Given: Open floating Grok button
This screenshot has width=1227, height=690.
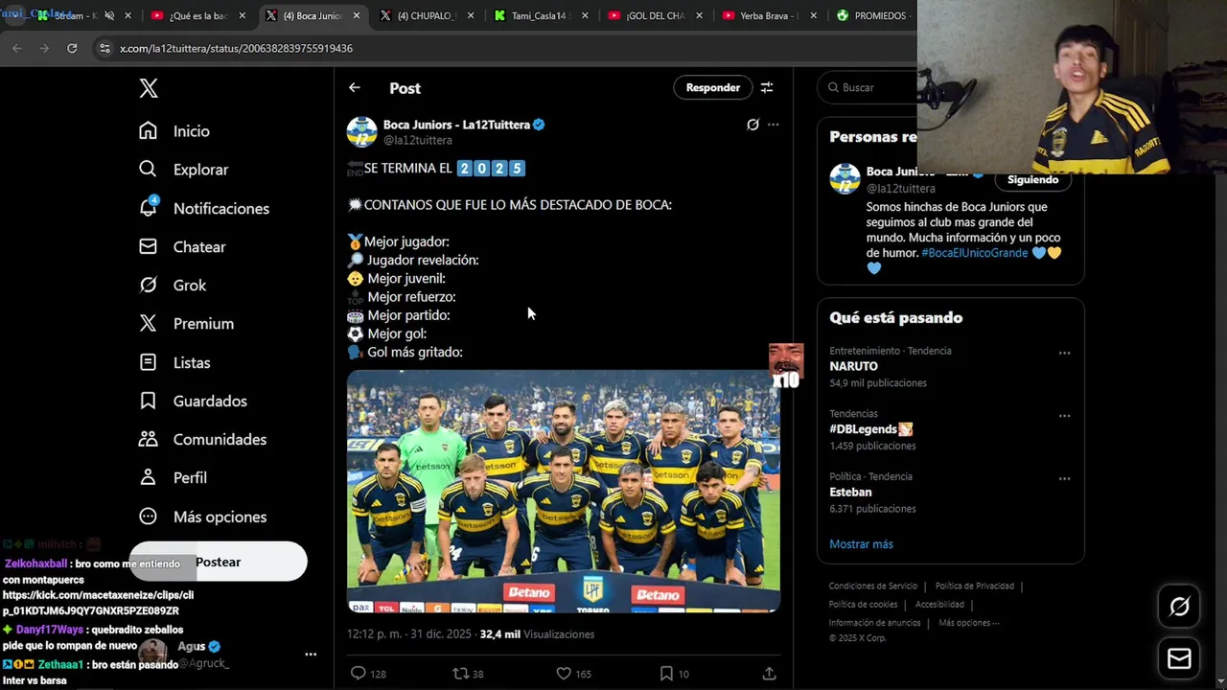Looking at the screenshot, I should click(x=1179, y=606).
